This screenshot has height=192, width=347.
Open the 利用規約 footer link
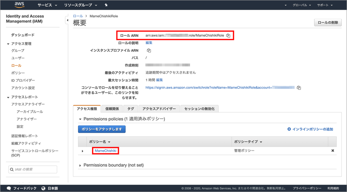(x=333, y=188)
